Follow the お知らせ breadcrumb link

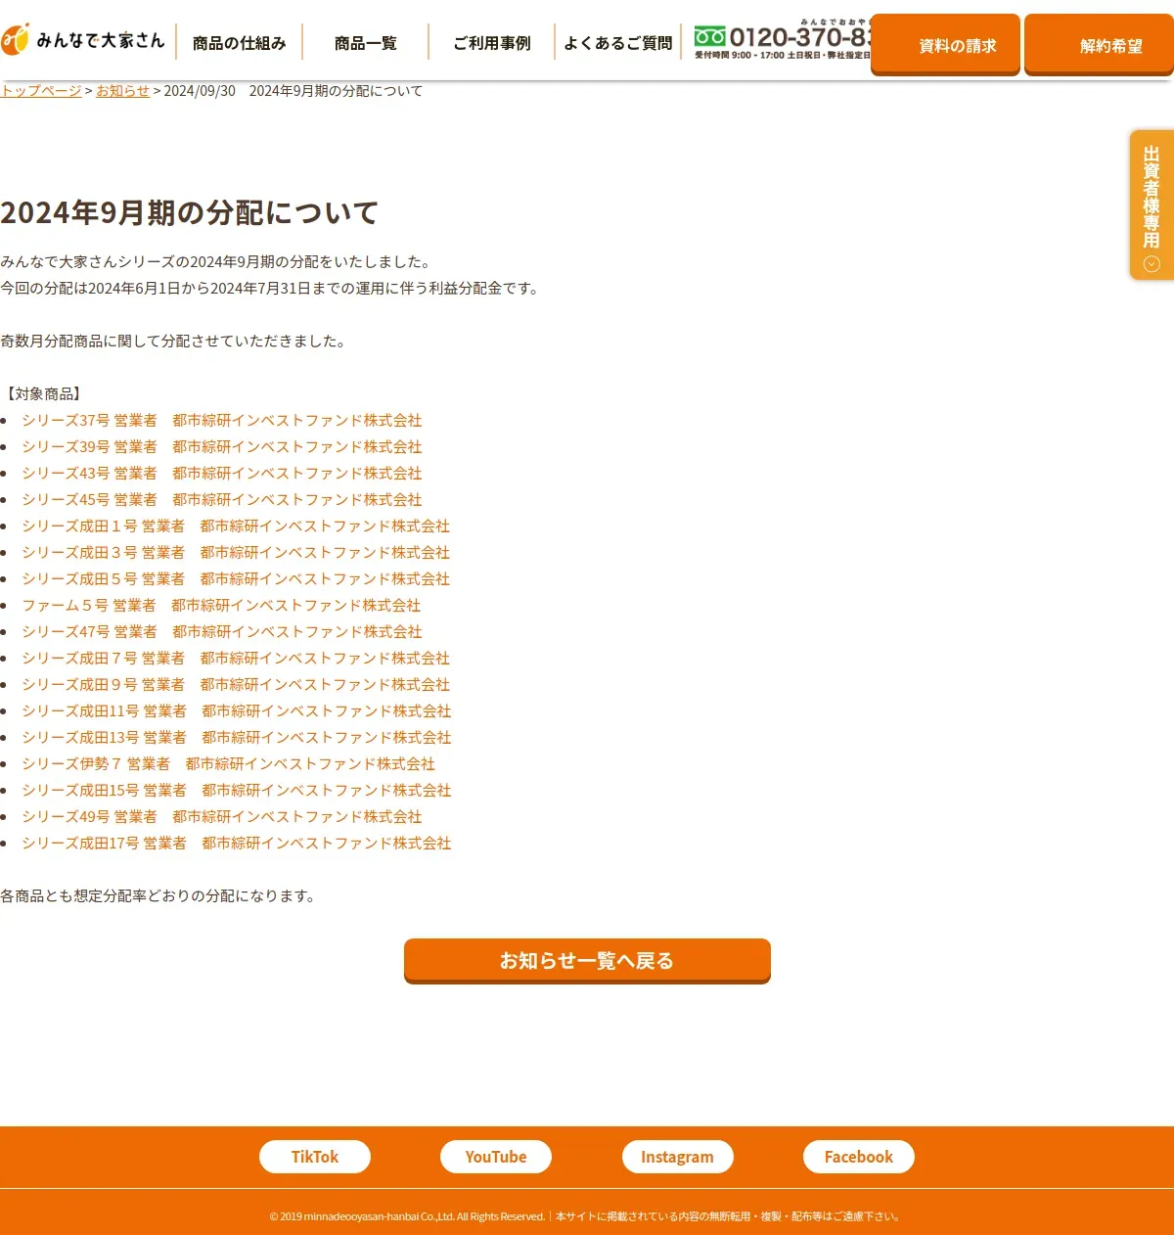pos(122,91)
